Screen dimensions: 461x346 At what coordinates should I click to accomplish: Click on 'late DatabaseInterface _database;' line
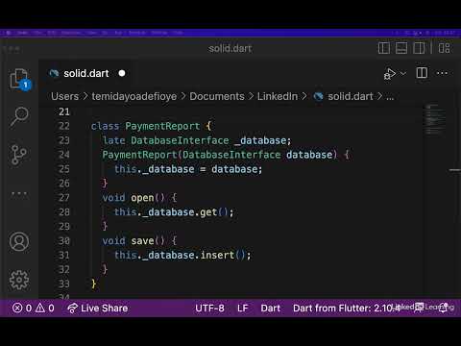[x=197, y=140]
